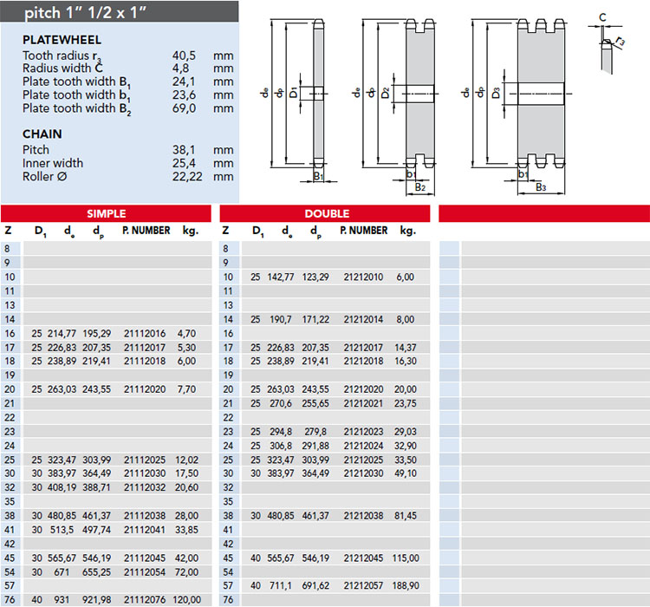
Task: Click the weight 120,00 in the SIMPLE table
Action: pyautogui.click(x=188, y=599)
